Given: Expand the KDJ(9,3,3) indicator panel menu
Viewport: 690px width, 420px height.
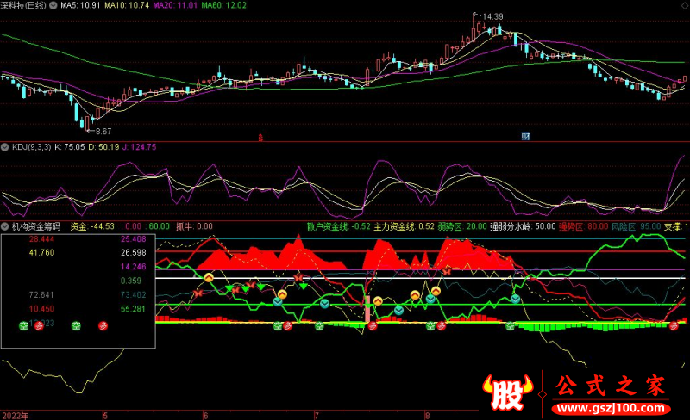Looking at the screenshot, I should (x=5, y=147).
